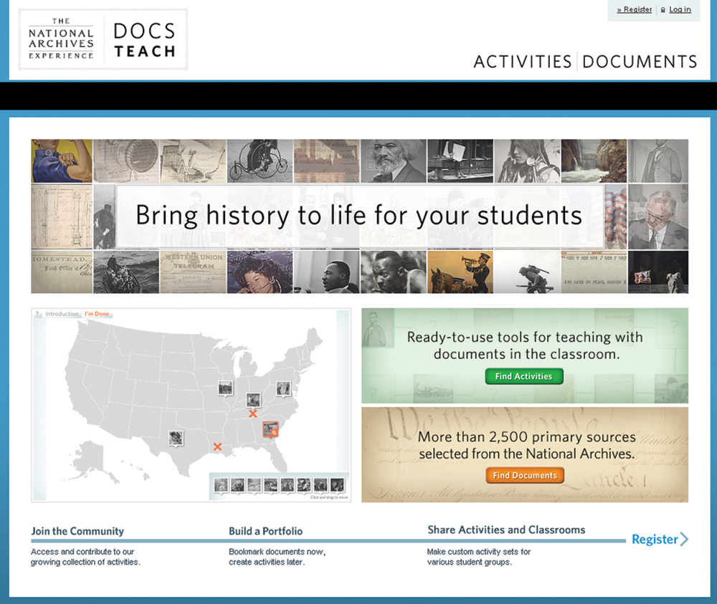Switch to the Introduction tab on the map
The width and height of the screenshot is (717, 604).
pyautogui.click(x=62, y=314)
